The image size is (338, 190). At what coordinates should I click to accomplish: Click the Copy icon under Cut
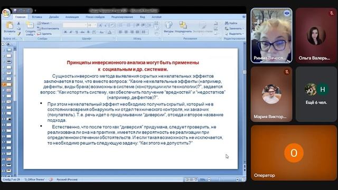point(19,28)
